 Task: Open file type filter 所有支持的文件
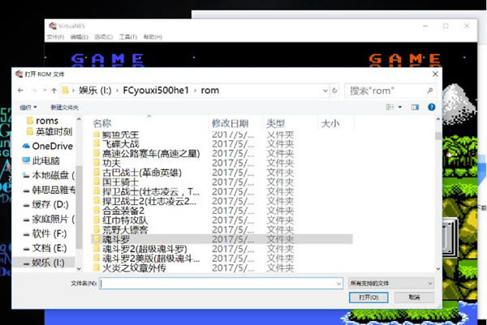(391, 283)
